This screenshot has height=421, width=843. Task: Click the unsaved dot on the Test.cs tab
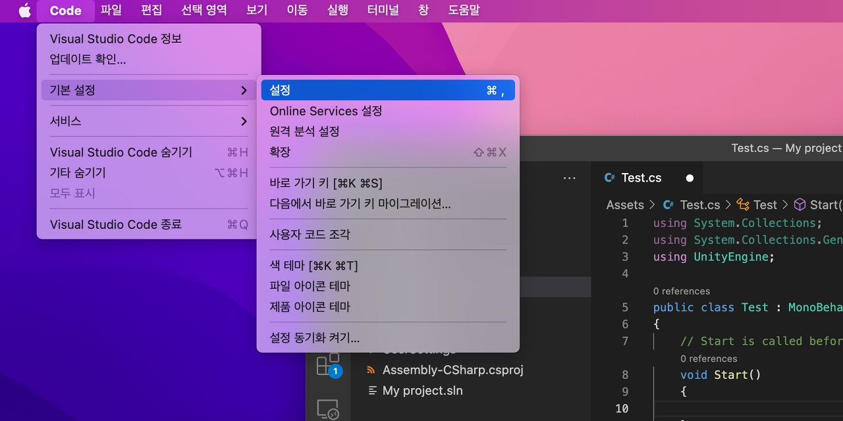point(690,178)
